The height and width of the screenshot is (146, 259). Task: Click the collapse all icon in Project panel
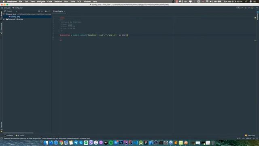click(x=42, y=11)
